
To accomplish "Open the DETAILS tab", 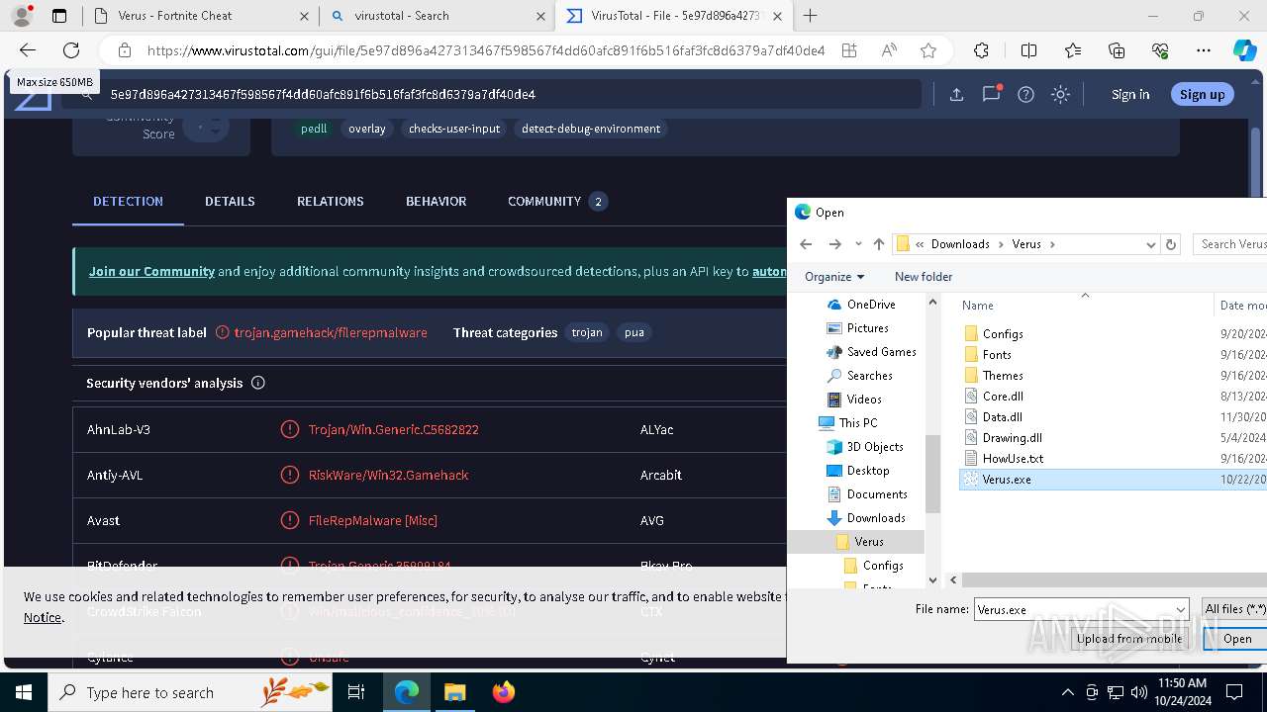I will click(230, 201).
